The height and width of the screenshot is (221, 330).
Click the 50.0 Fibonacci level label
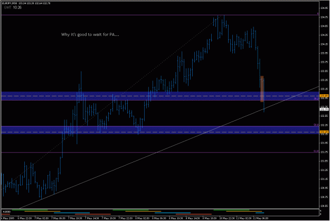coord(316,125)
